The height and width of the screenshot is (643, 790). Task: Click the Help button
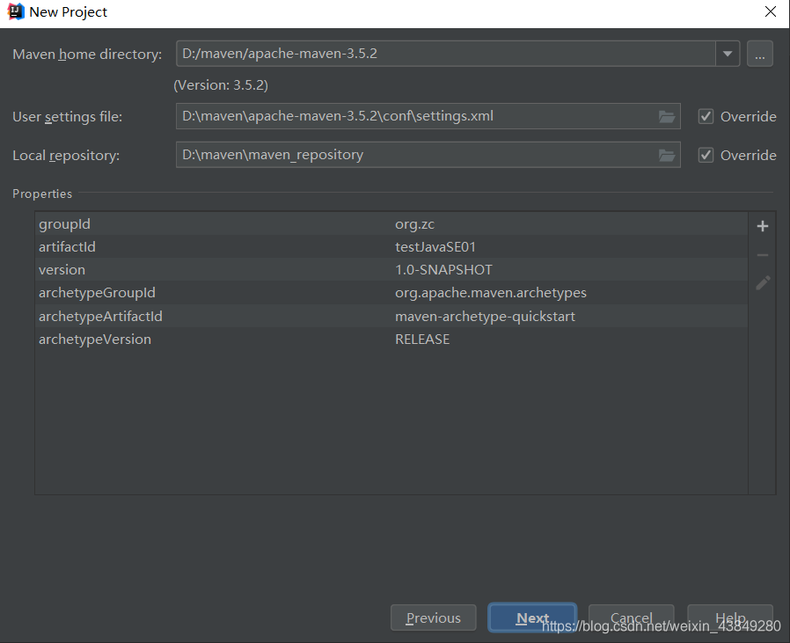[730, 617]
